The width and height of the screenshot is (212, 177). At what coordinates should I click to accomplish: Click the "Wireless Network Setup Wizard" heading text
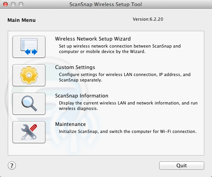(93, 39)
